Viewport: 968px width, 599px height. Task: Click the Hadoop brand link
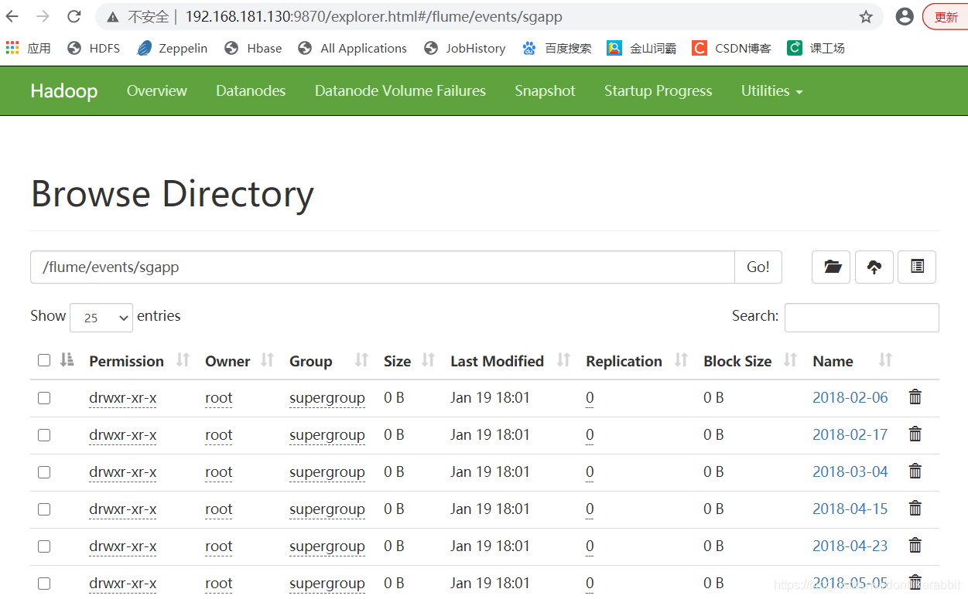click(63, 90)
